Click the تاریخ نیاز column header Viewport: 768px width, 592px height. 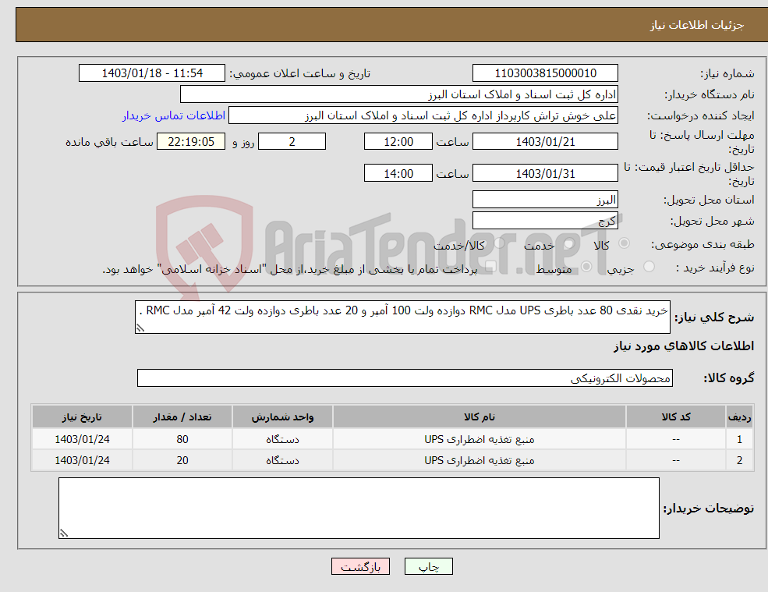coord(83,417)
